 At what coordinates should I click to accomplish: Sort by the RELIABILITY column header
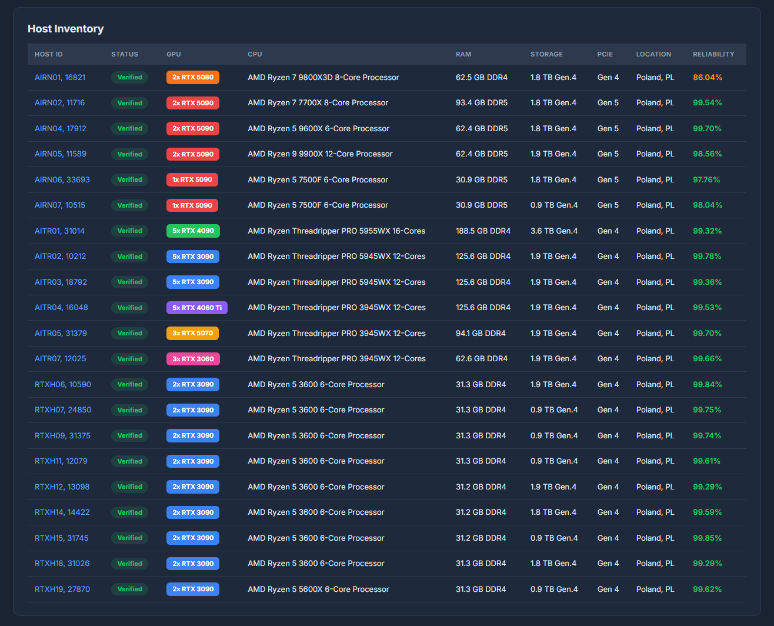click(x=713, y=54)
